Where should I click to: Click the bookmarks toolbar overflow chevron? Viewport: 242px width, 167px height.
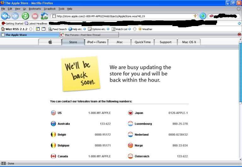239,23
